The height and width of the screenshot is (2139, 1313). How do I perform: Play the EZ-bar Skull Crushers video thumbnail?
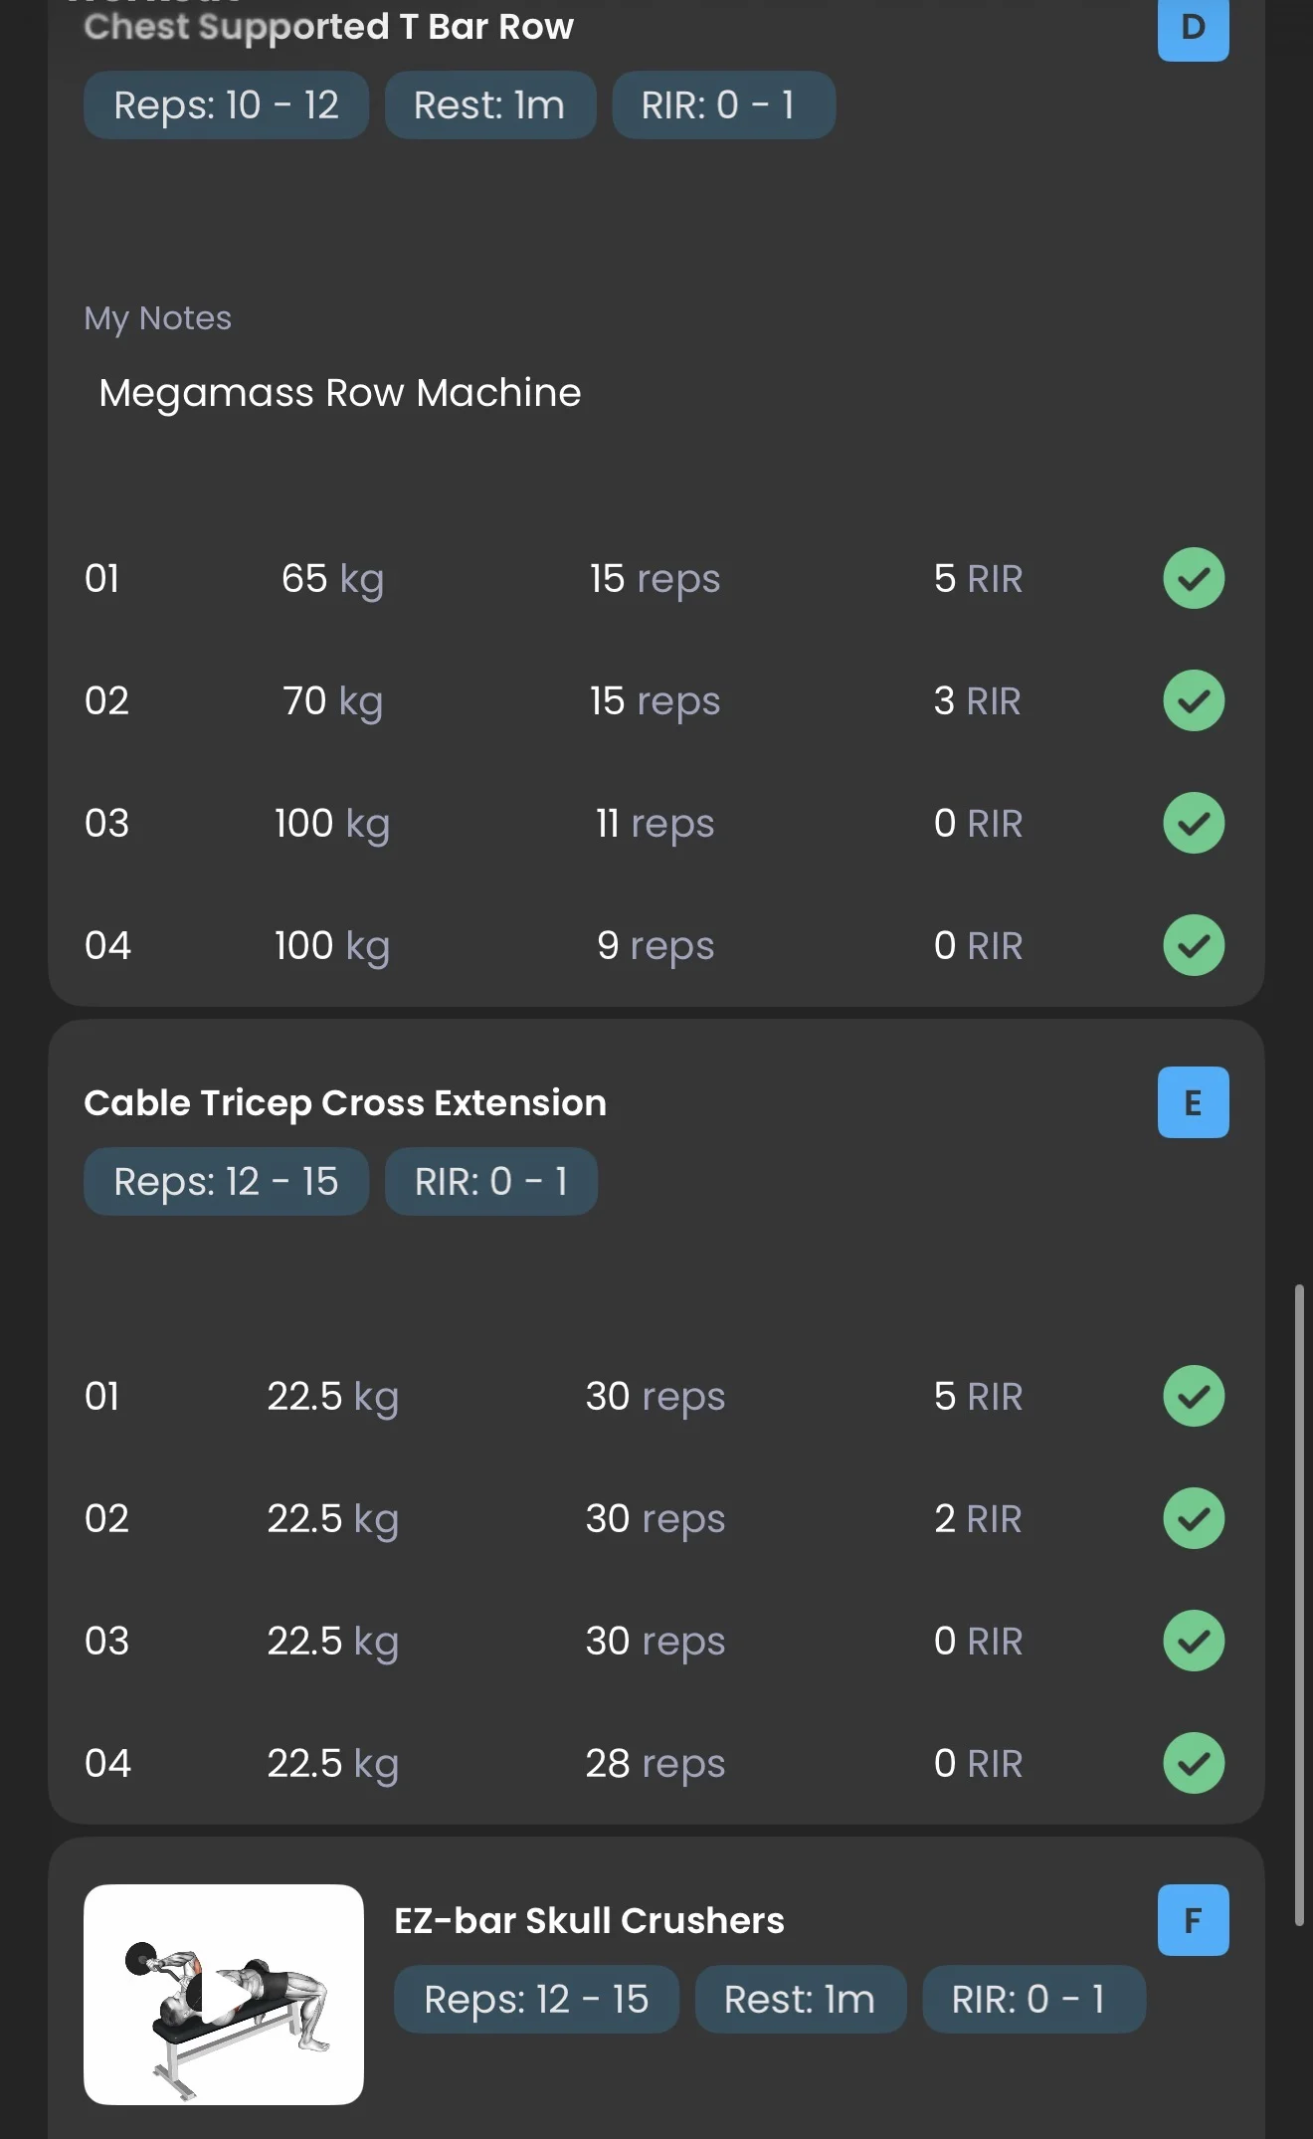[224, 1994]
